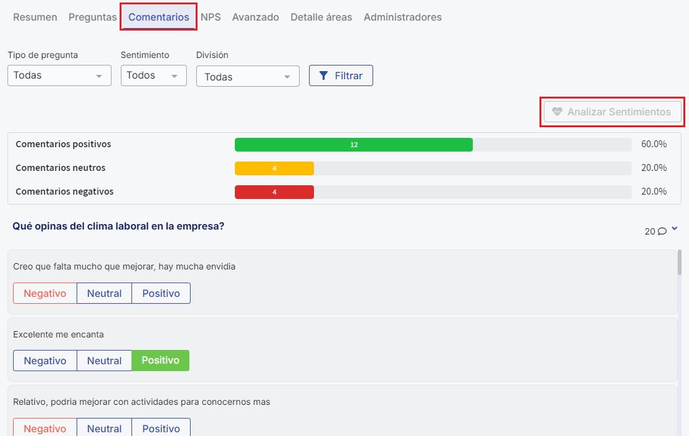The width and height of the screenshot is (689, 436).
Task: Click the comments list vertical scrollbar
Action: coord(679,263)
